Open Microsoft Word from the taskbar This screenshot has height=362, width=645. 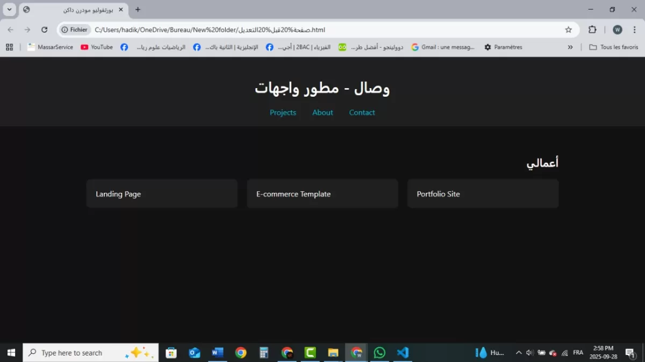(218, 353)
